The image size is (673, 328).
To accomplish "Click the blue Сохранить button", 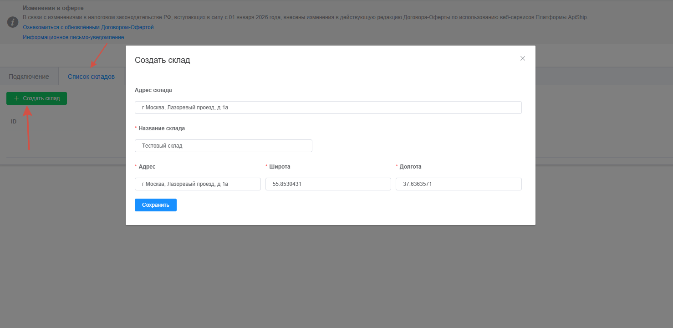I will (x=155, y=205).
